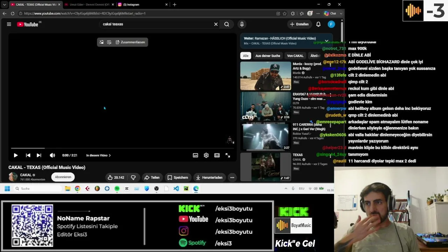448x252 pixels.
Task: Download the video with Herunterladen
Action: pos(209,177)
